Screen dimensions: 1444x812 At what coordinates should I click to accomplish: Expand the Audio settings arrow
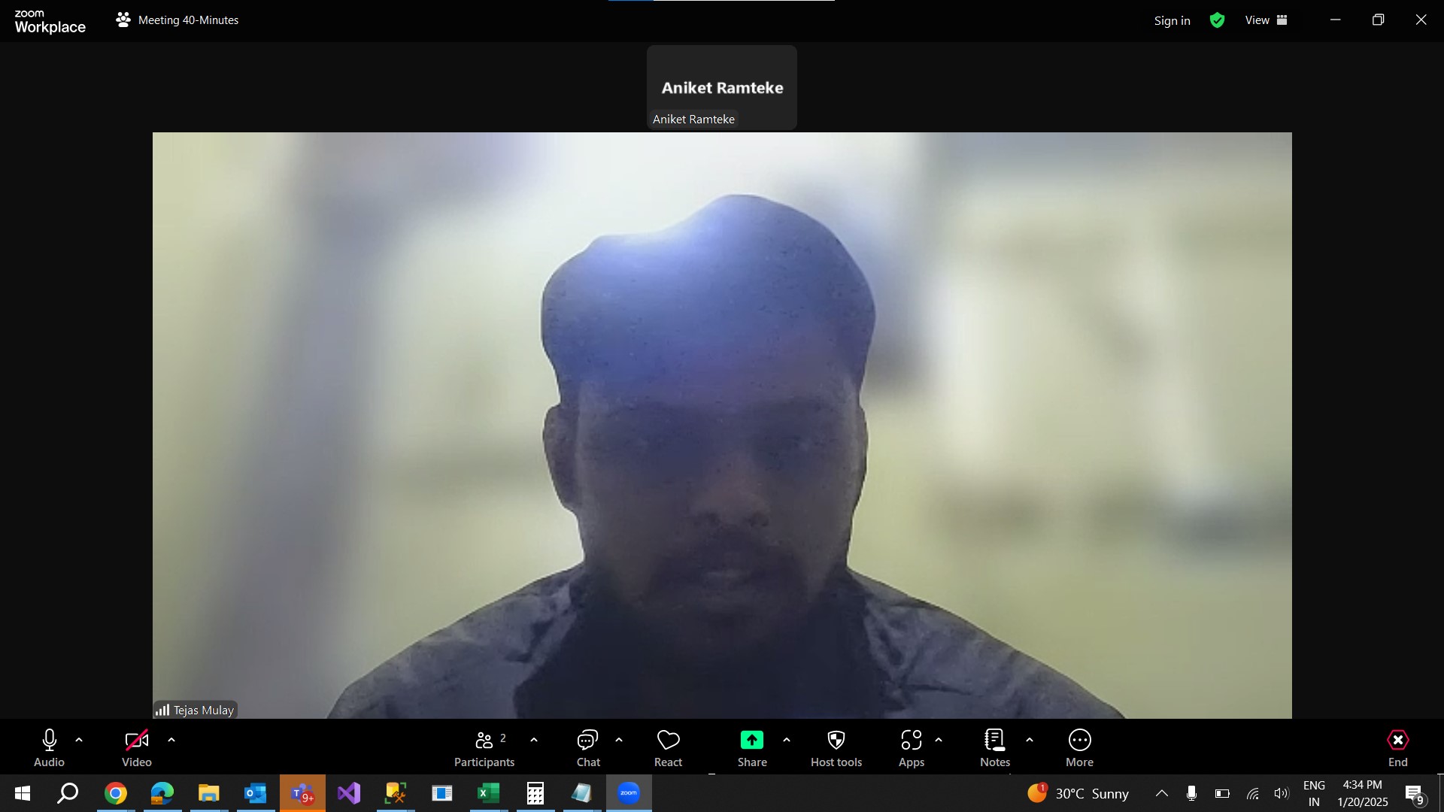click(79, 741)
